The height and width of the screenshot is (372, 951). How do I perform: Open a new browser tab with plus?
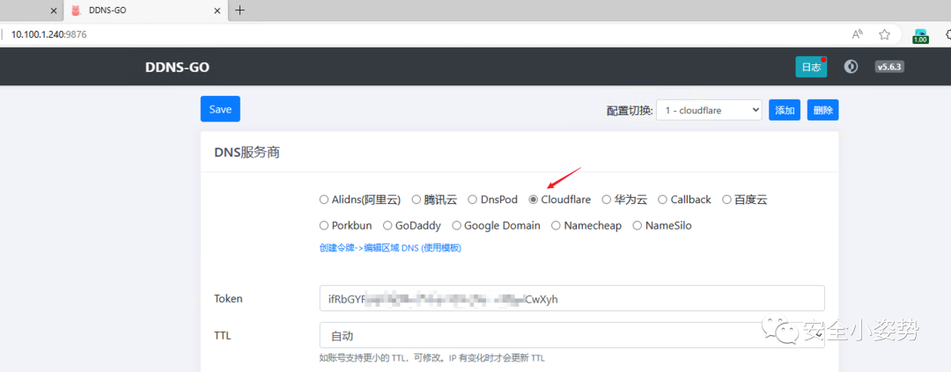pos(240,10)
